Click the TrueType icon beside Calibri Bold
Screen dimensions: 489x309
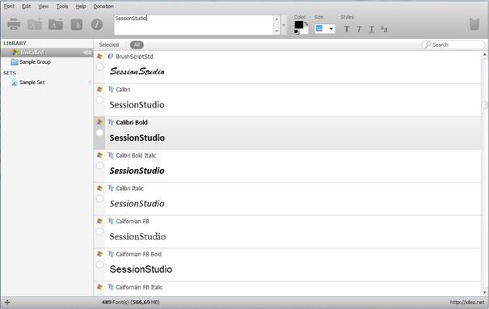tap(111, 122)
